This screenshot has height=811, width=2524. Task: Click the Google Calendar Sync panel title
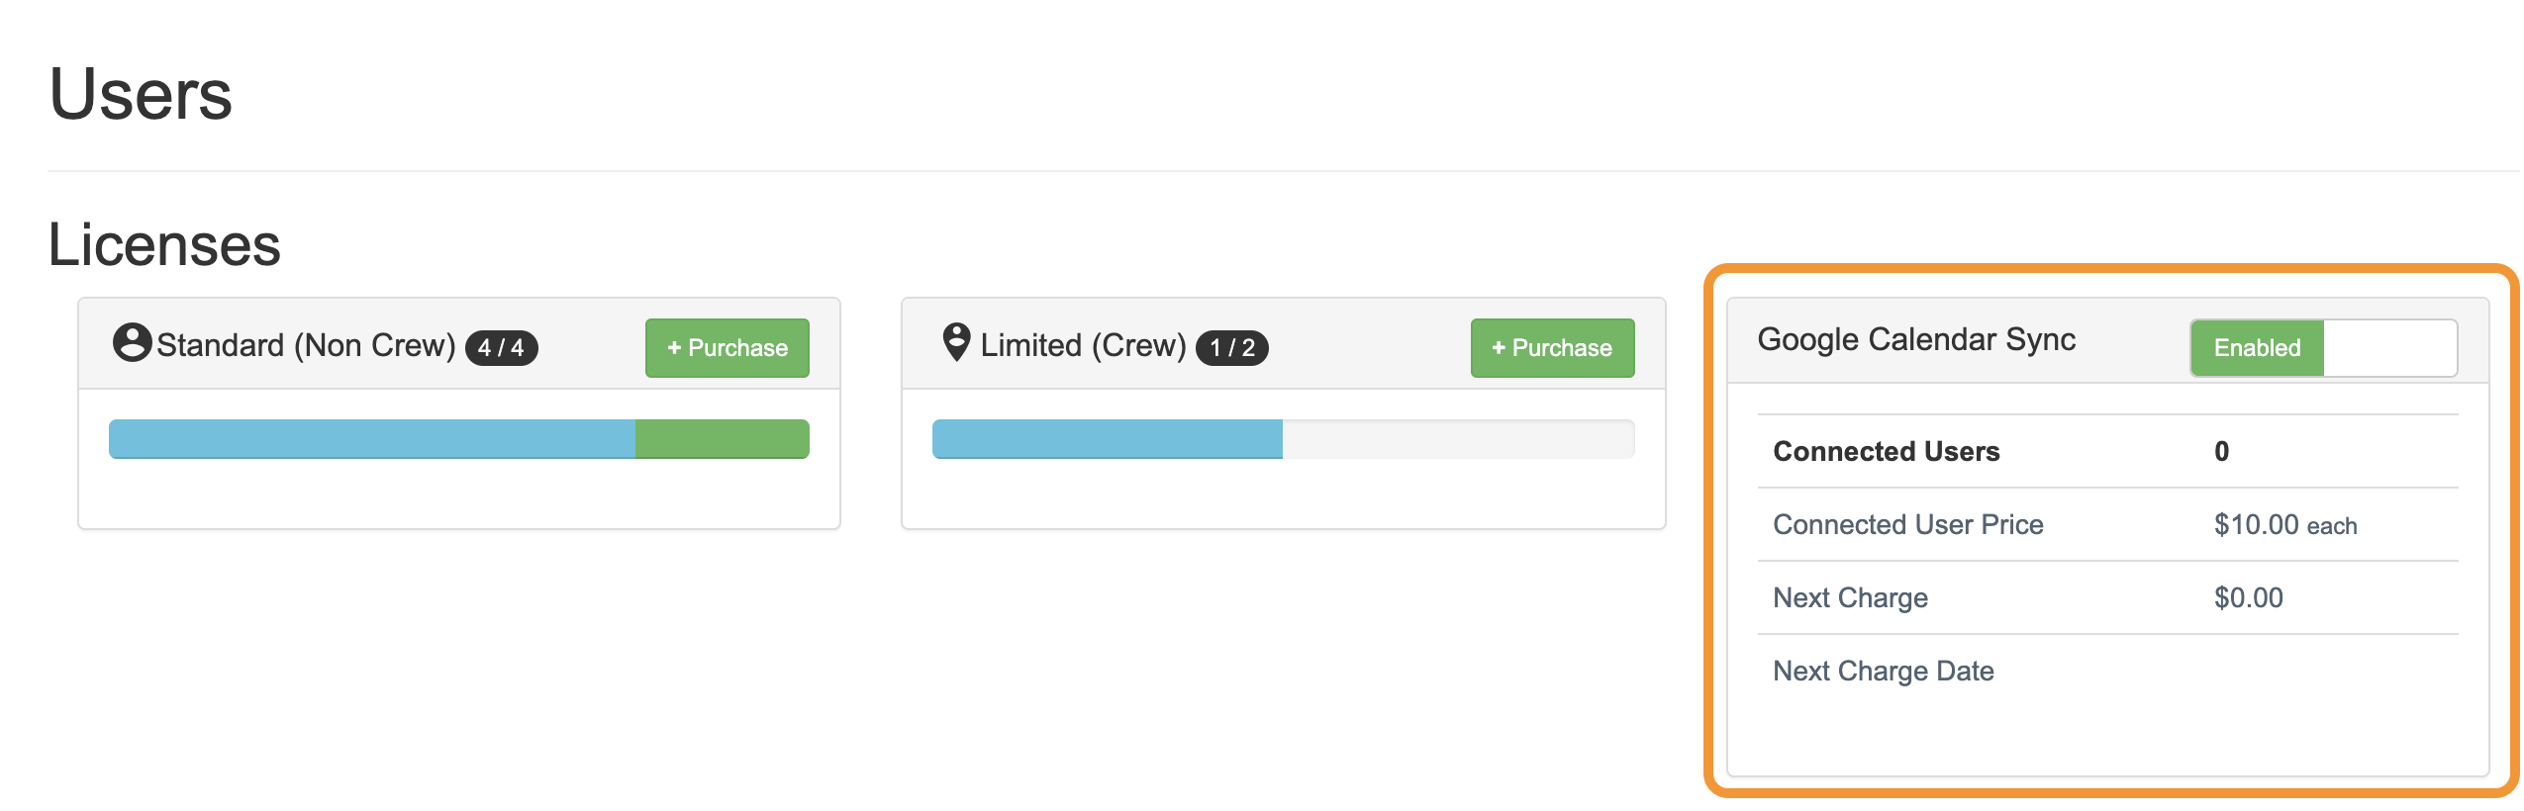(x=1916, y=339)
